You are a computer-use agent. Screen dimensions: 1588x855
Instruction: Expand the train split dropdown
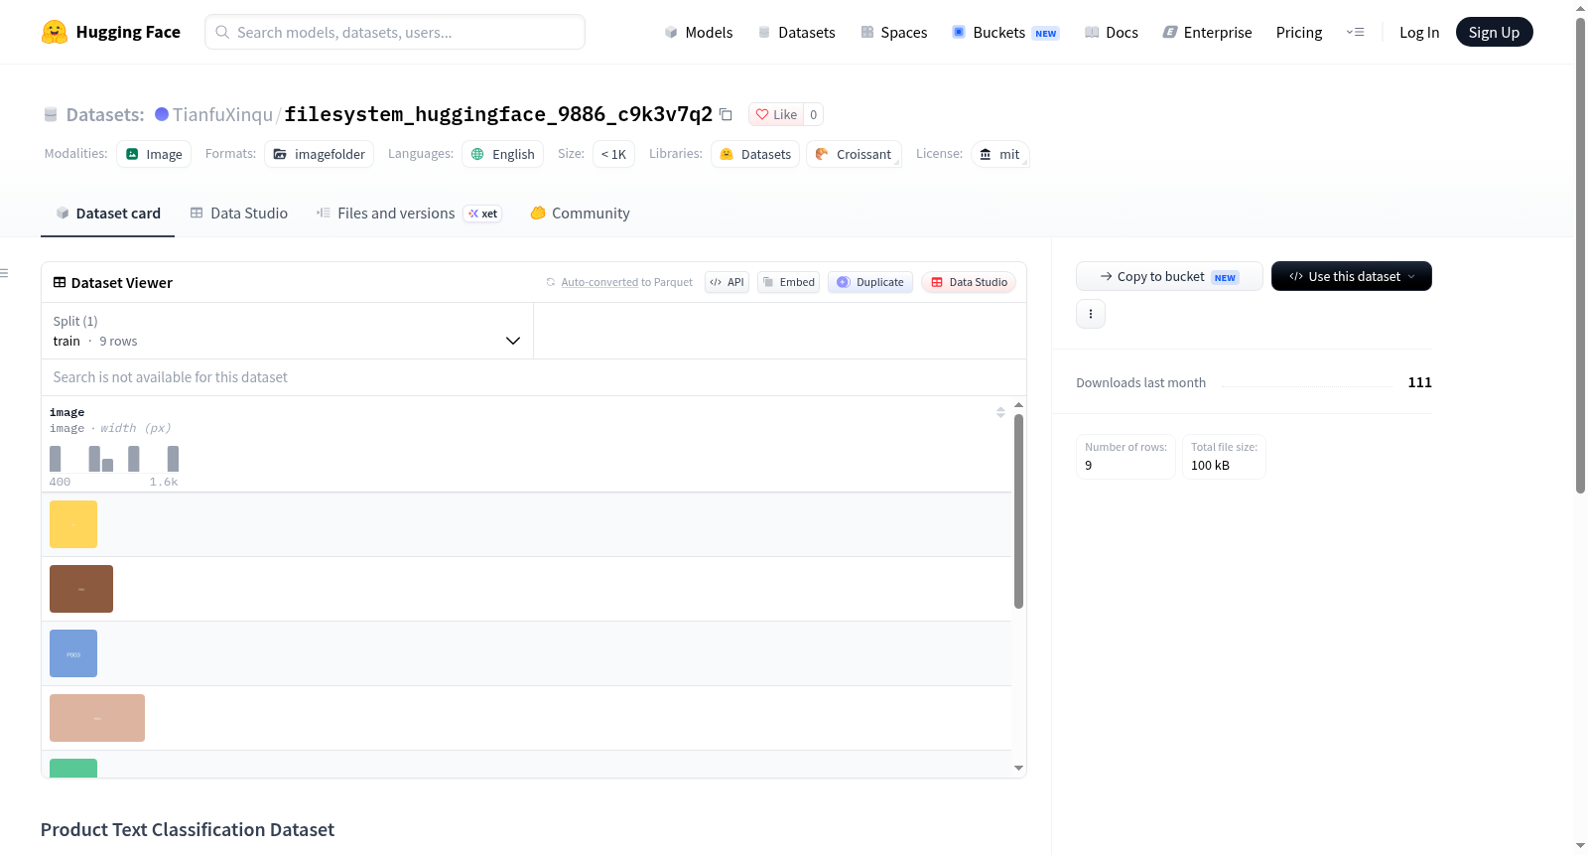287,331
